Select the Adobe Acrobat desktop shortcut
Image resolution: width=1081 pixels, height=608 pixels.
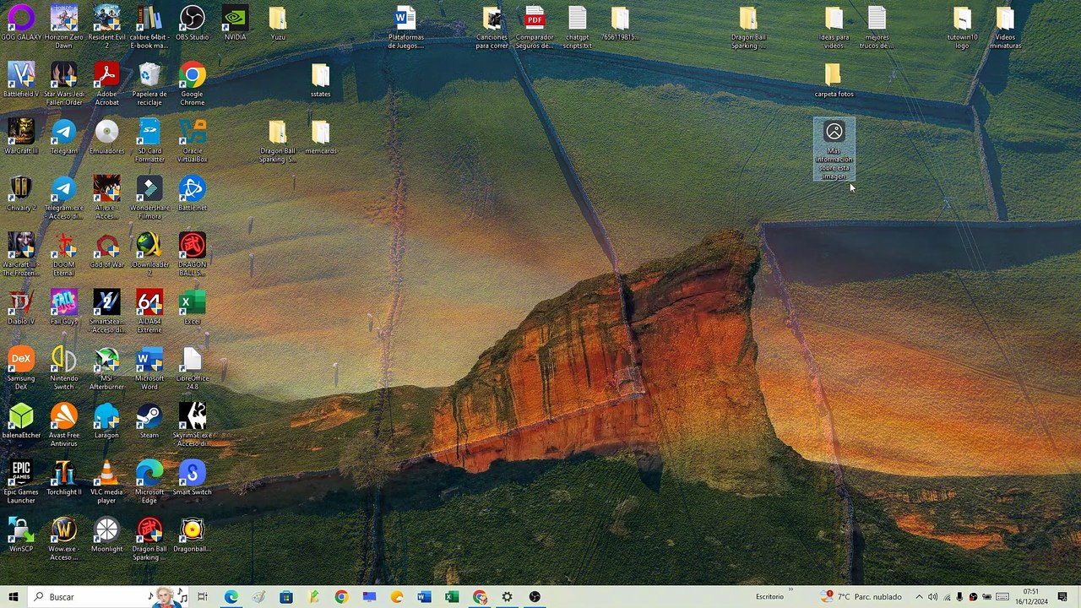tap(106, 84)
